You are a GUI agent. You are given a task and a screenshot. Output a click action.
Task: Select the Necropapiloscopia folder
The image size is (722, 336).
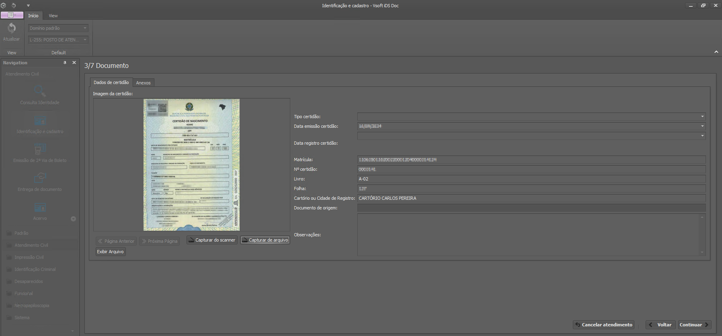32,305
